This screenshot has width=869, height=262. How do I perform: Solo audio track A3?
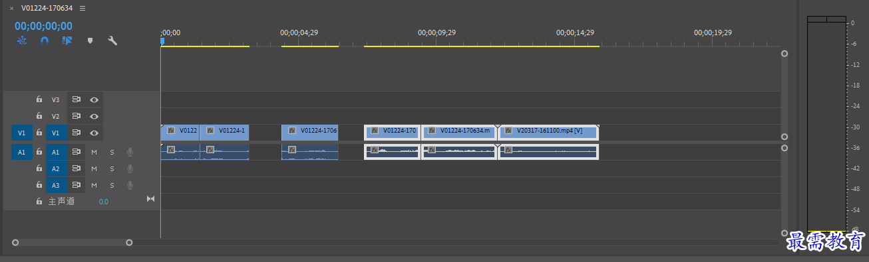(112, 185)
